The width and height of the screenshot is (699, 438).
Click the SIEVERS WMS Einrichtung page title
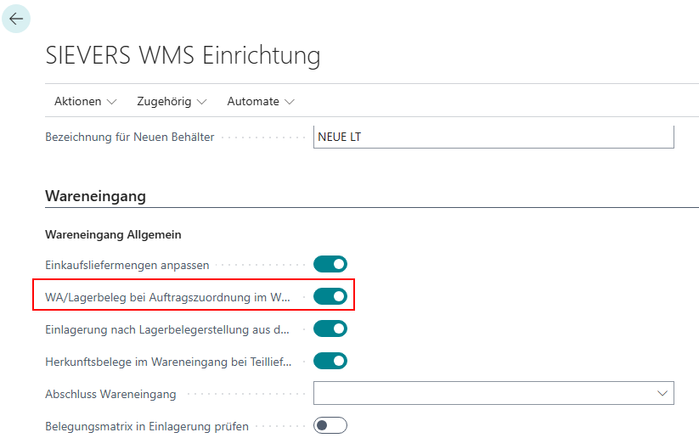click(183, 56)
